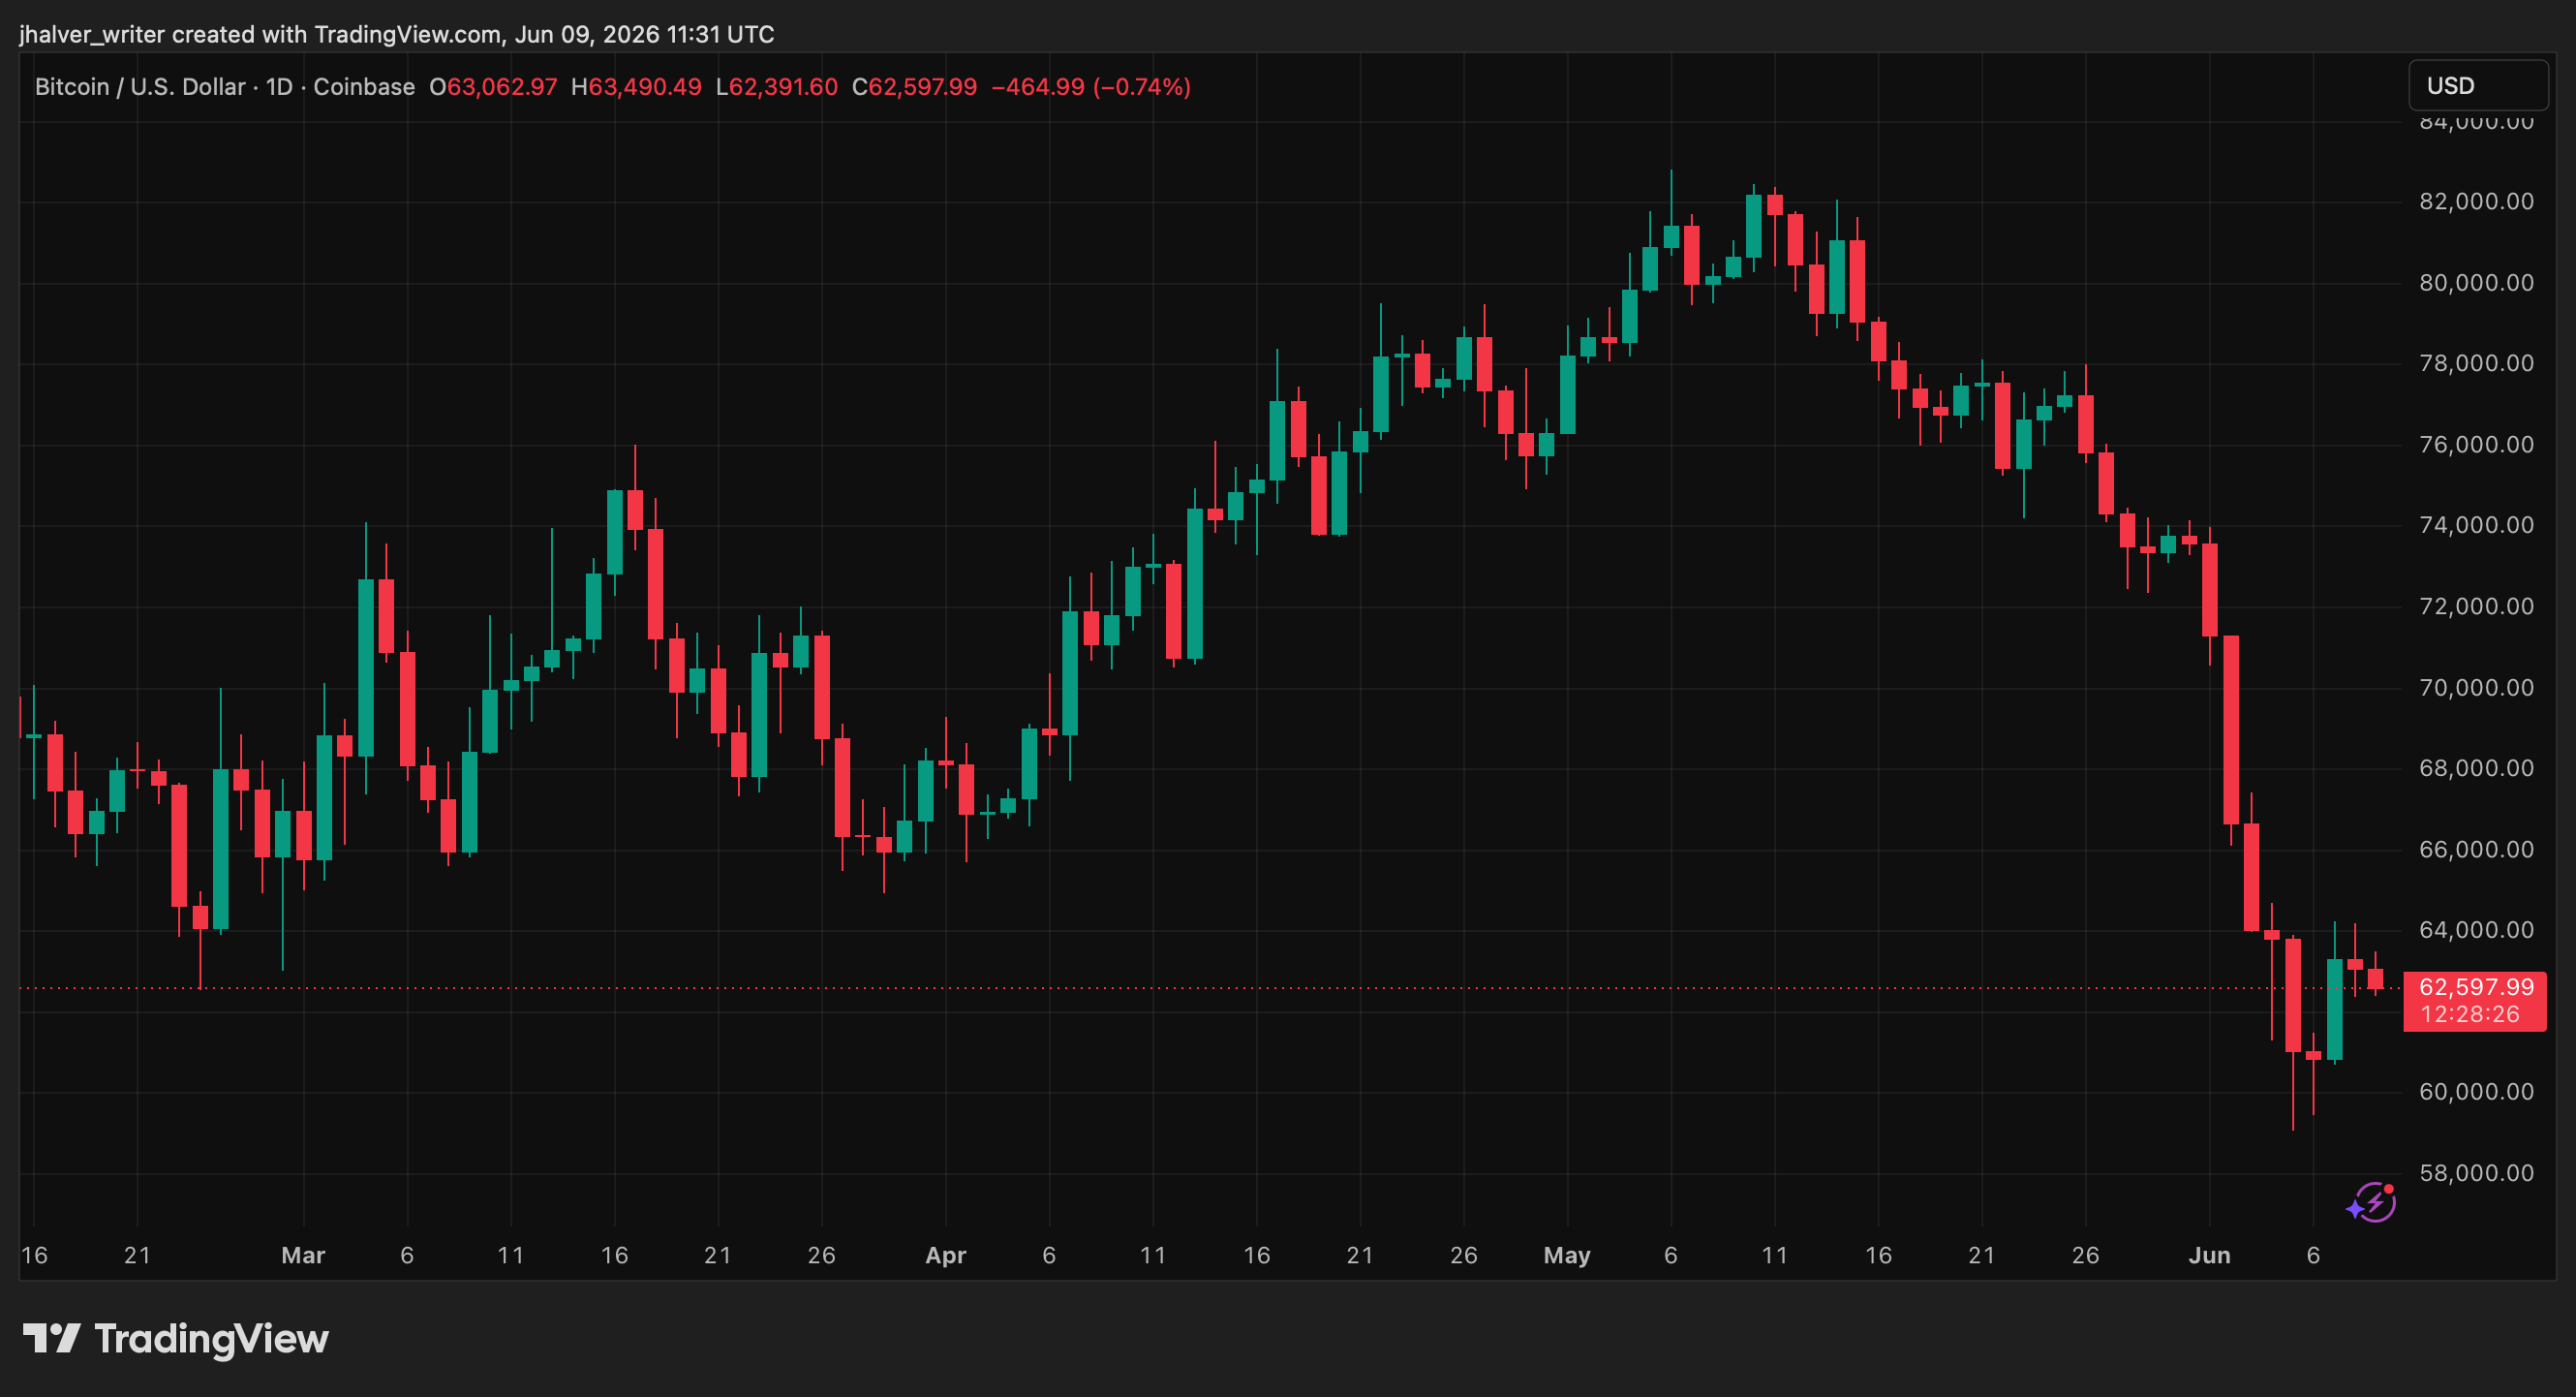This screenshot has height=1397, width=2576.
Task: Click the 70,000.00 price axis label
Action: pyautogui.click(x=2476, y=688)
